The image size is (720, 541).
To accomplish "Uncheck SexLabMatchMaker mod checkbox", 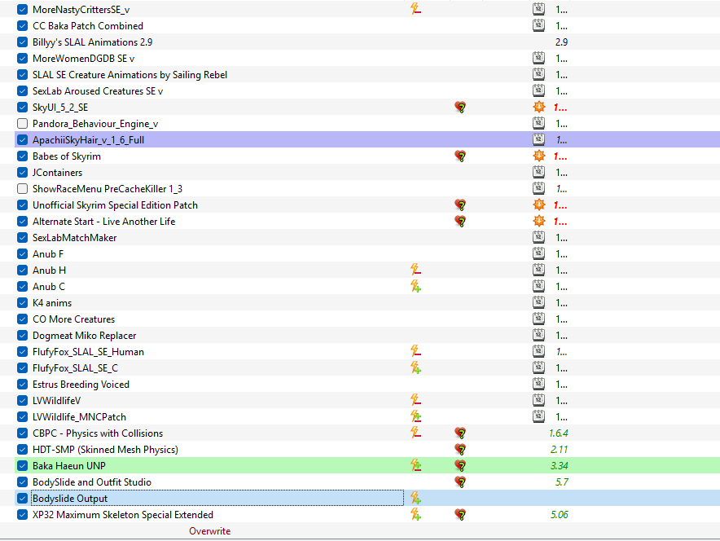I will (22, 238).
